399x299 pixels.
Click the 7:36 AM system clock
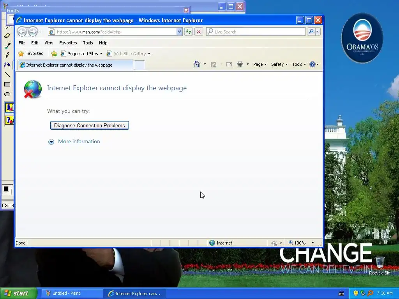[x=385, y=293]
